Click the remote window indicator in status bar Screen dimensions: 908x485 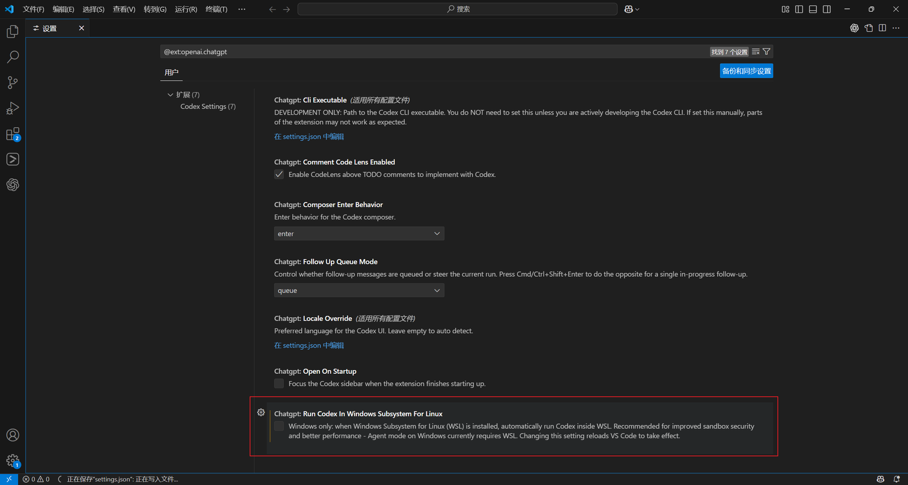pos(9,479)
